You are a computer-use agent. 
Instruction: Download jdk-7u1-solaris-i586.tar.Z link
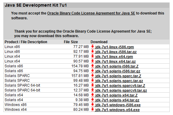117,66
